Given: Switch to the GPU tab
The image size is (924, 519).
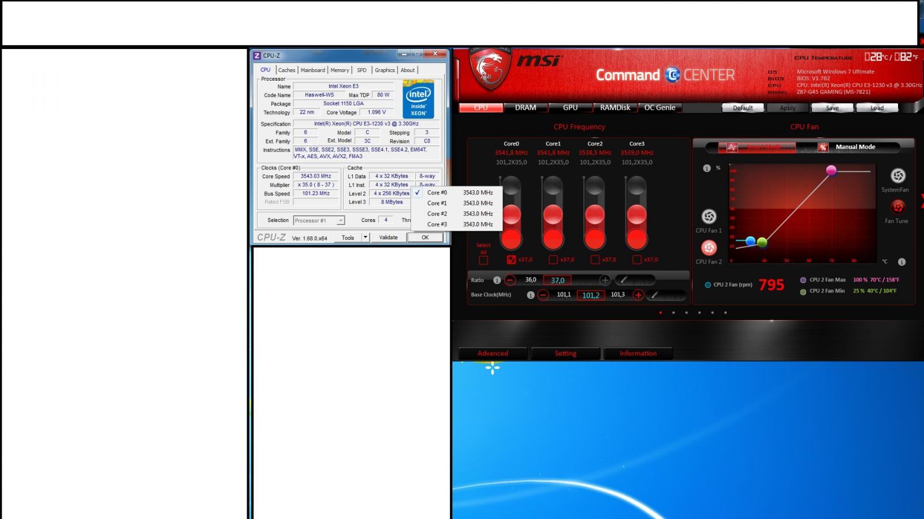Looking at the screenshot, I should coord(570,108).
